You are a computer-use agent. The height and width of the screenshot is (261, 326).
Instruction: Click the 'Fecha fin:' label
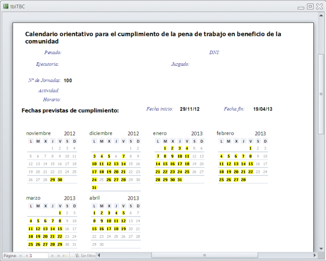pyautogui.click(x=234, y=109)
